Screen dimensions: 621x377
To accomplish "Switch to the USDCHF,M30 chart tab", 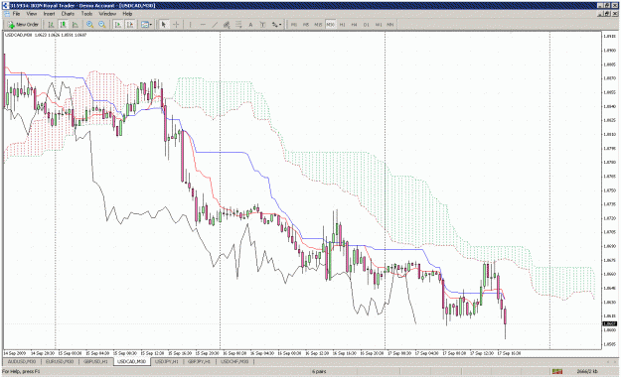I will 234,361.
